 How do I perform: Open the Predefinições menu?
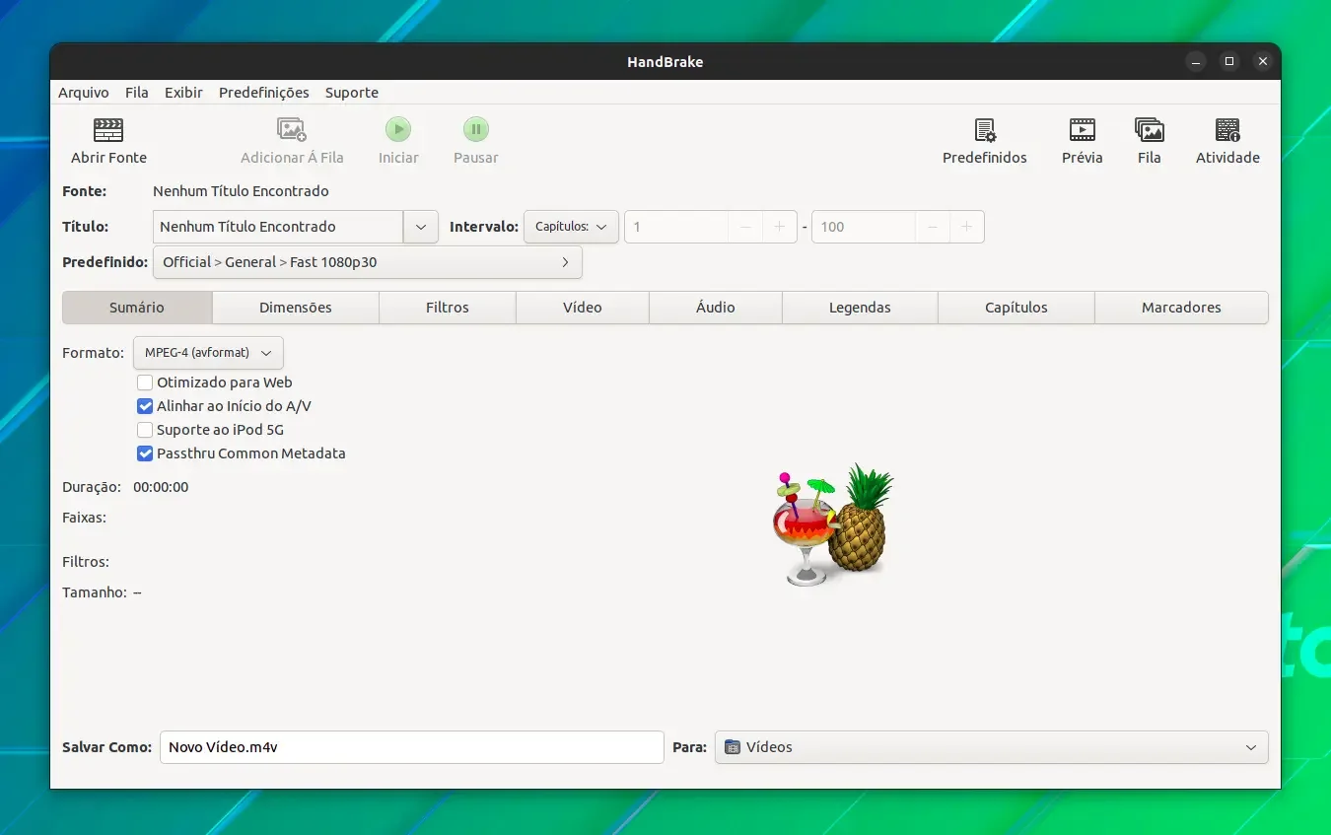click(x=264, y=93)
